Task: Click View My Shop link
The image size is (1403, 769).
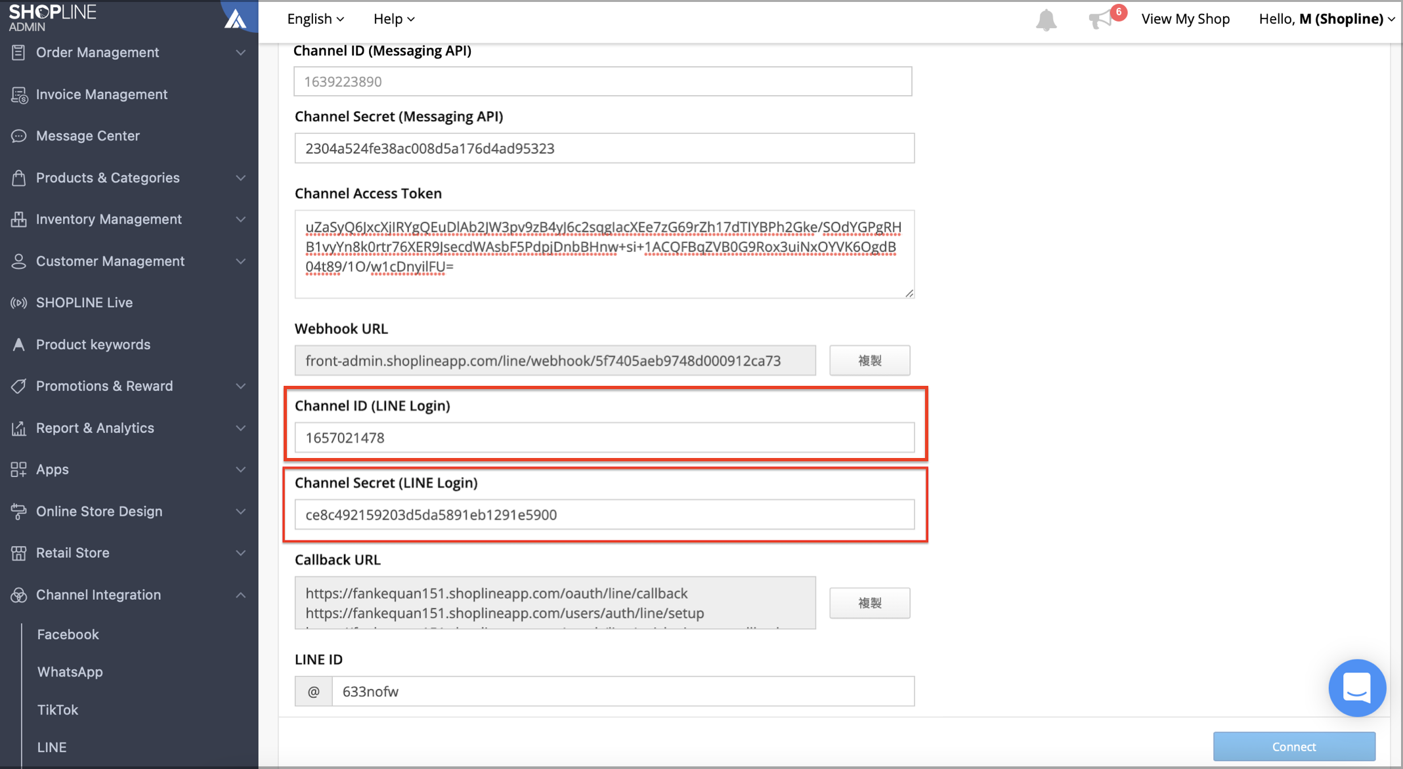Action: coord(1185,19)
